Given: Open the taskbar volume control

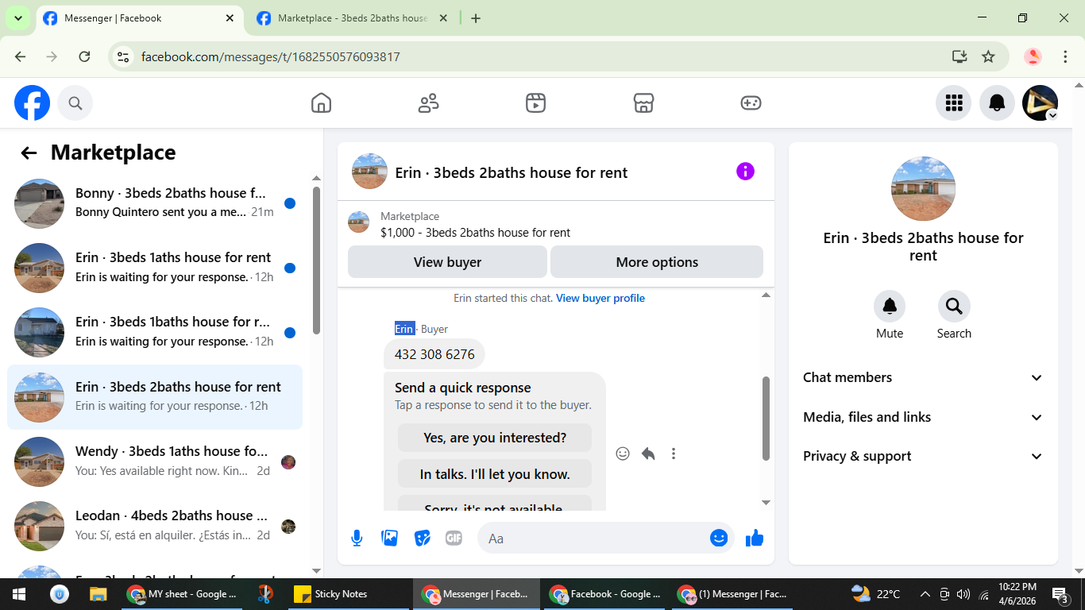Looking at the screenshot, I should 963,594.
